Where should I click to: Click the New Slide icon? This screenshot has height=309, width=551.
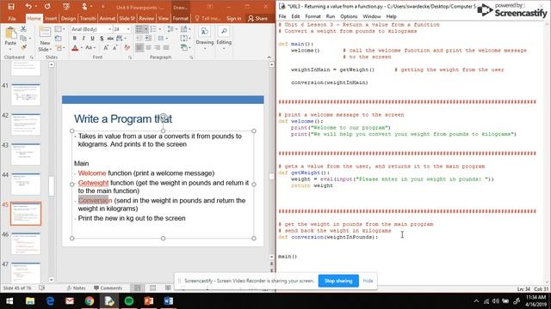pos(45,33)
